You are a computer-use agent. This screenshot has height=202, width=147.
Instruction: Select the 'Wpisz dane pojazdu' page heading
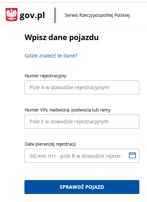click(x=61, y=38)
